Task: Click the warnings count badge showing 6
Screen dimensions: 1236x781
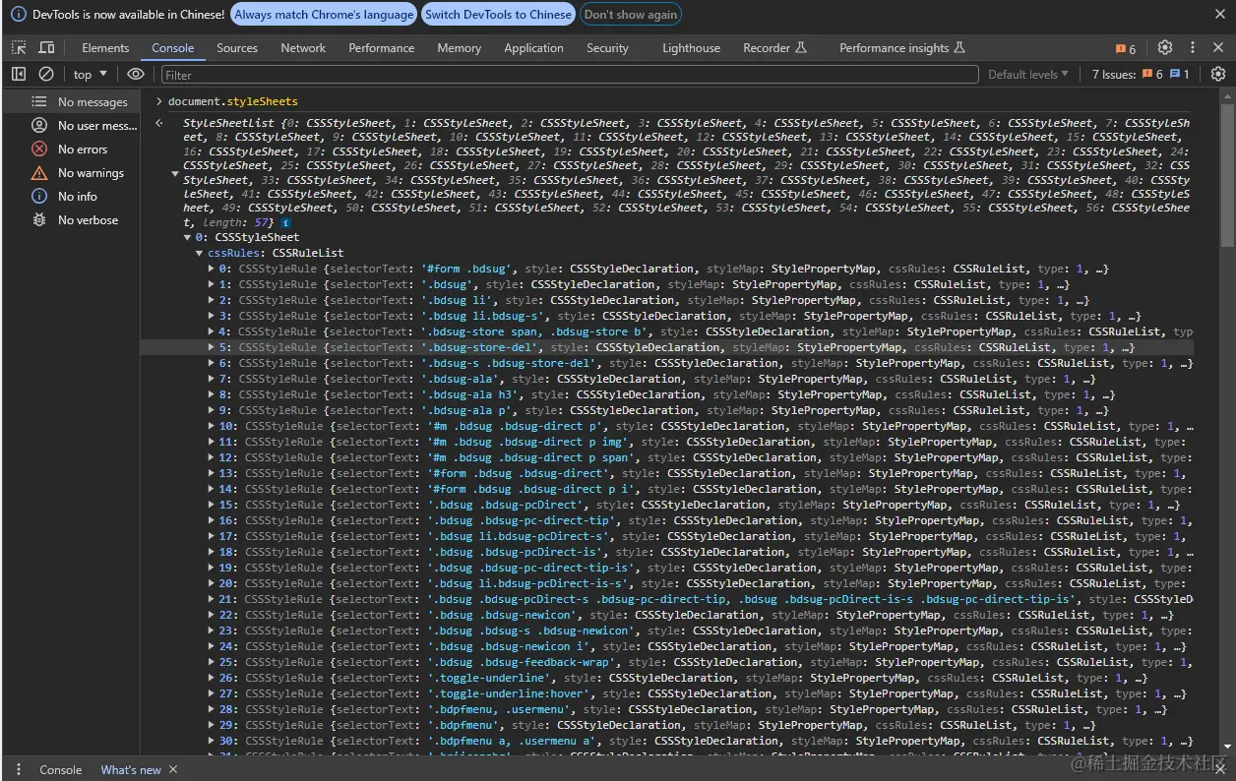Action: tap(1126, 49)
